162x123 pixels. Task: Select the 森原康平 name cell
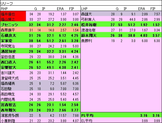click(8, 30)
